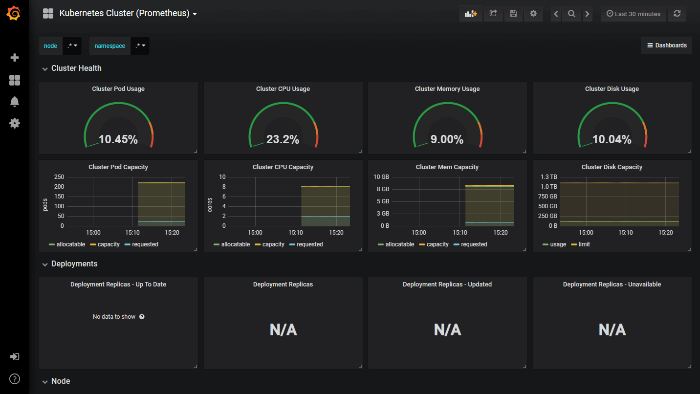Open Cluster Mem Capacity panel title menu
This screenshot has width=700, height=394.
(x=447, y=167)
